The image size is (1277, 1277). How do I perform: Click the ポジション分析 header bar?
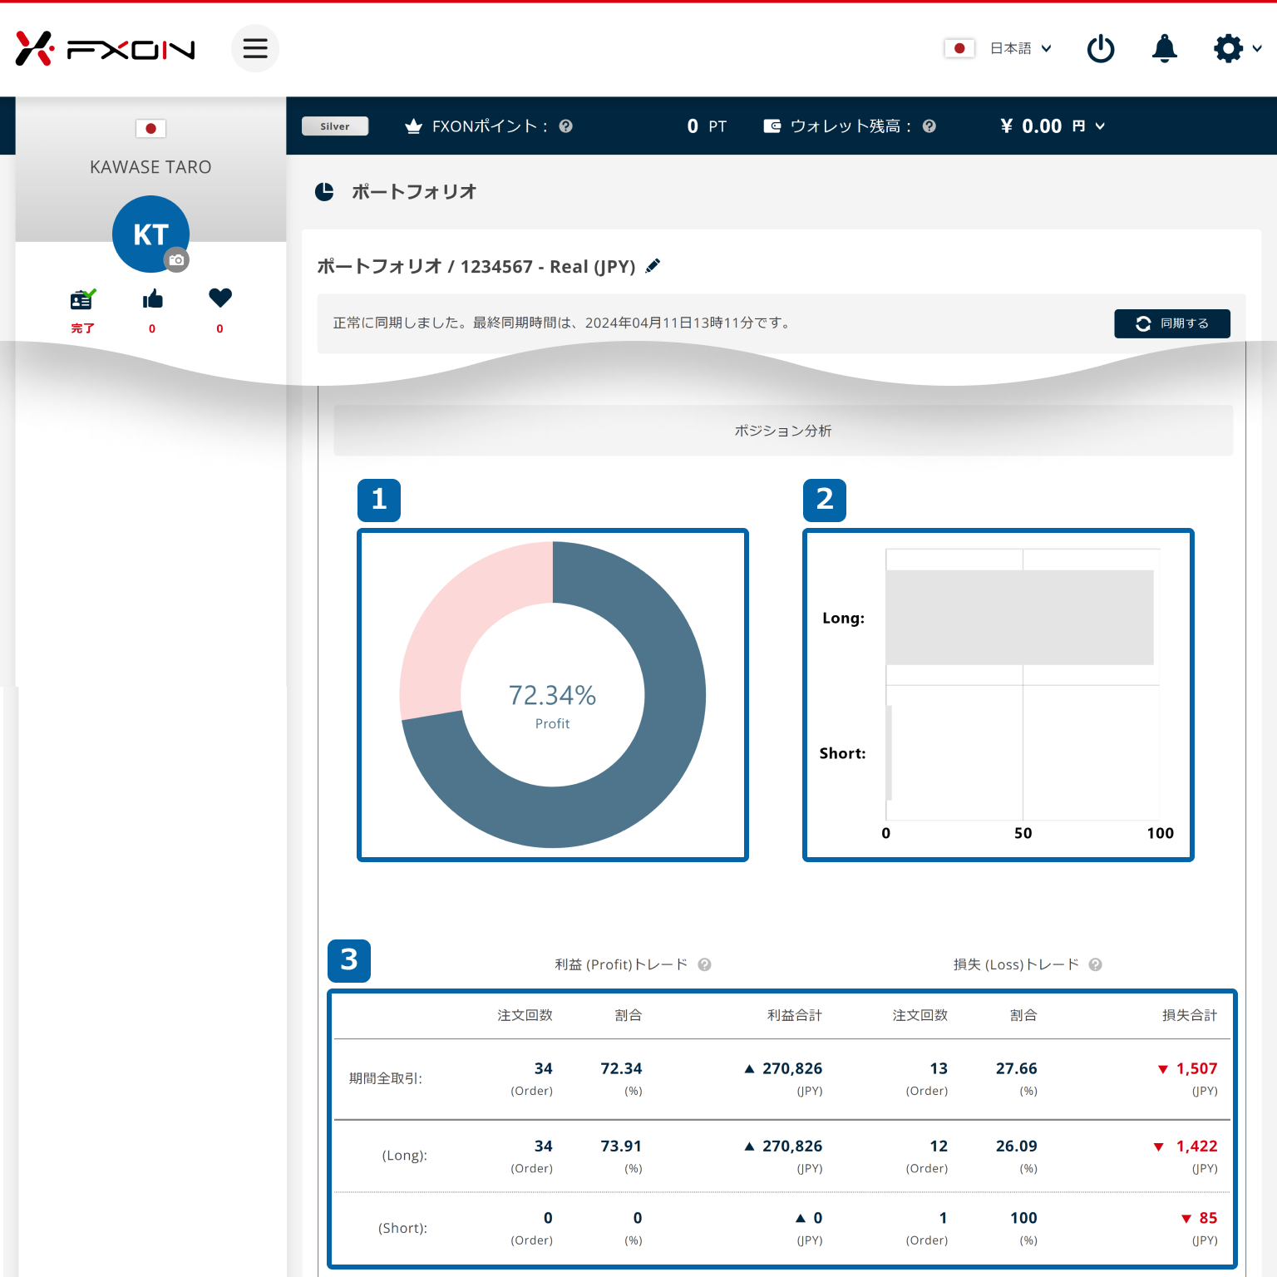783,431
